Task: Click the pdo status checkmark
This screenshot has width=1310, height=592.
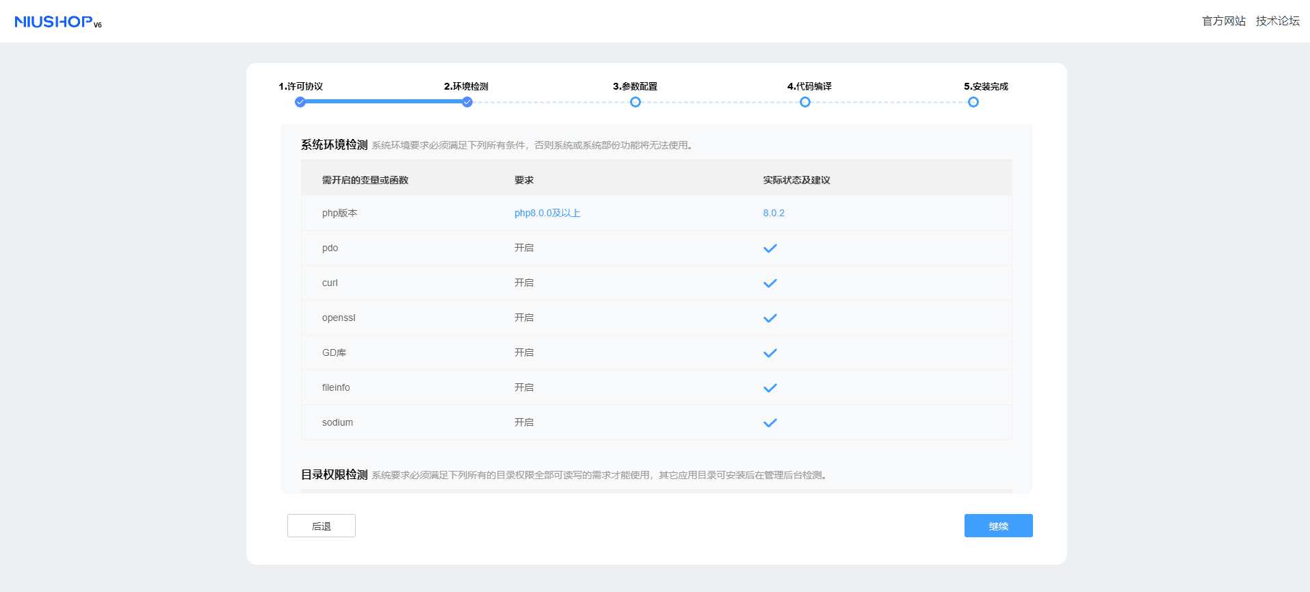Action: click(770, 248)
